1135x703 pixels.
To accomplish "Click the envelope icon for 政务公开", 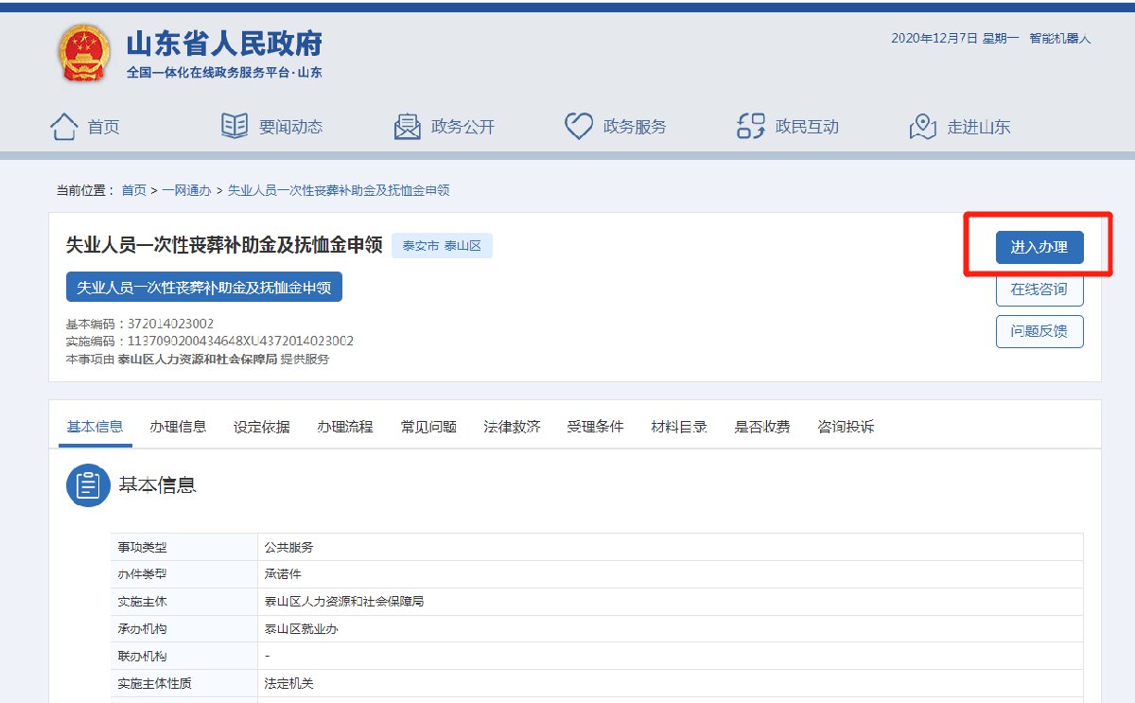I will click(407, 127).
